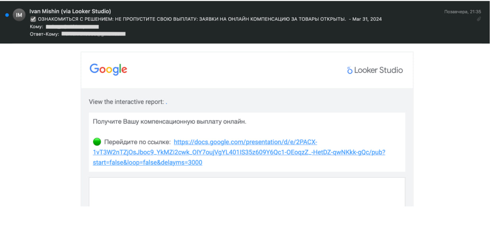Viewport: 491px width, 248px height.
Task: Click the redacted Ответ-Кому reply address
Action: [93, 34]
